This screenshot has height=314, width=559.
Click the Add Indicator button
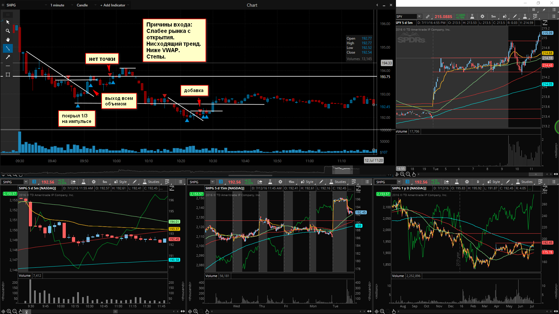pos(113,5)
